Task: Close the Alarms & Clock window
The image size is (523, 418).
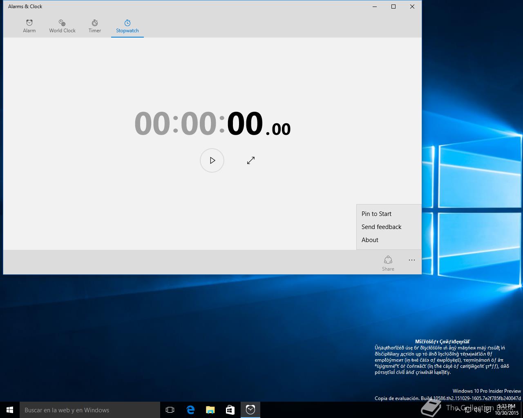Action: 412,7
